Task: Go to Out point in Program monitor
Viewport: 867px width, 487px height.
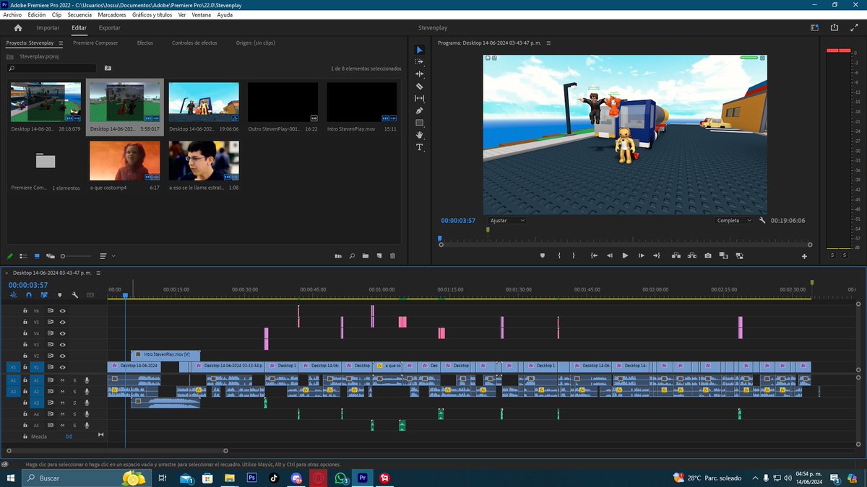Action: pyautogui.click(x=656, y=255)
